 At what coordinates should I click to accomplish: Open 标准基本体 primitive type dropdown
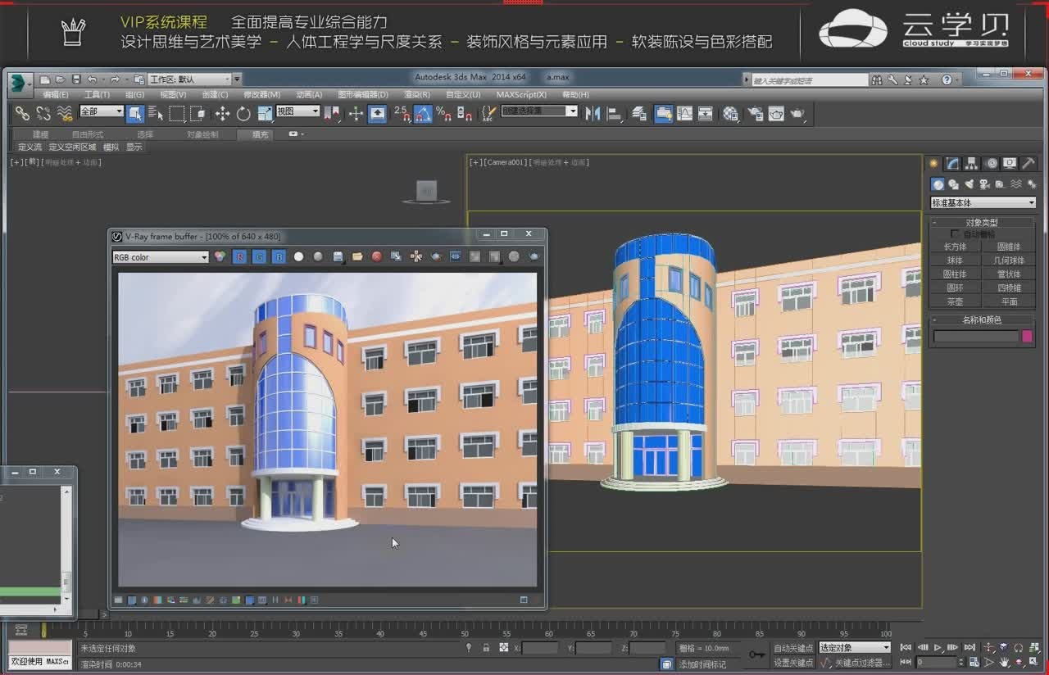[983, 202]
